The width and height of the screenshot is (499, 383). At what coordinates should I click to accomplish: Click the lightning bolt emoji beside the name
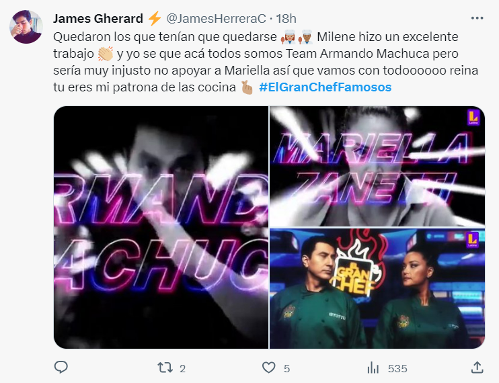(155, 18)
